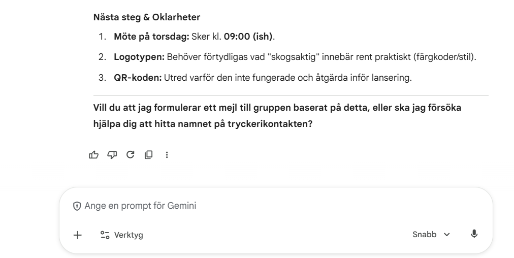The height and width of the screenshot is (258, 514).
Task: Open more options three-dot menu
Action: click(167, 154)
